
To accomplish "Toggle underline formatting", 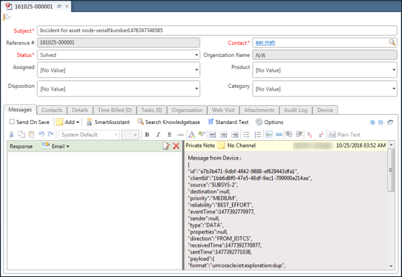I will click(x=170, y=135).
